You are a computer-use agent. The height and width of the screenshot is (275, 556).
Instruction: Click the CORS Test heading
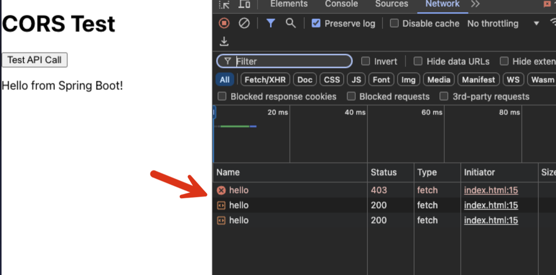(x=59, y=24)
